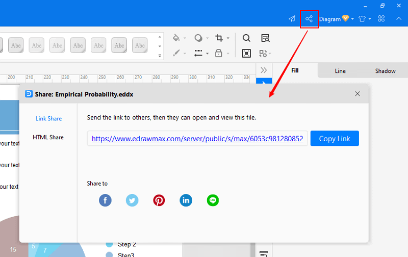This screenshot has width=408, height=257.
Task: Click the Replace Shape icon
Action: point(263,54)
